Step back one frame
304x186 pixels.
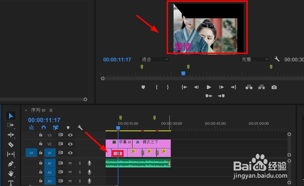pyautogui.click(x=196, y=87)
